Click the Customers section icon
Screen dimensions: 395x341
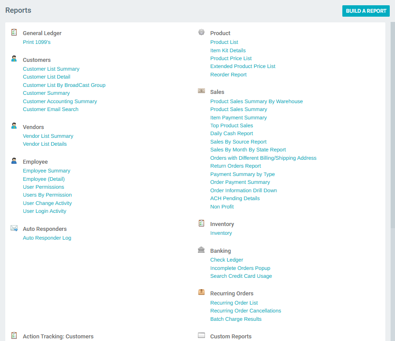(x=14, y=58)
